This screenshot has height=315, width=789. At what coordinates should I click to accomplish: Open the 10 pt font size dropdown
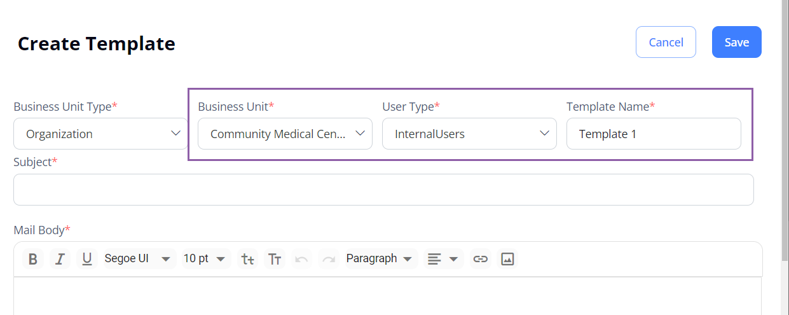point(205,259)
